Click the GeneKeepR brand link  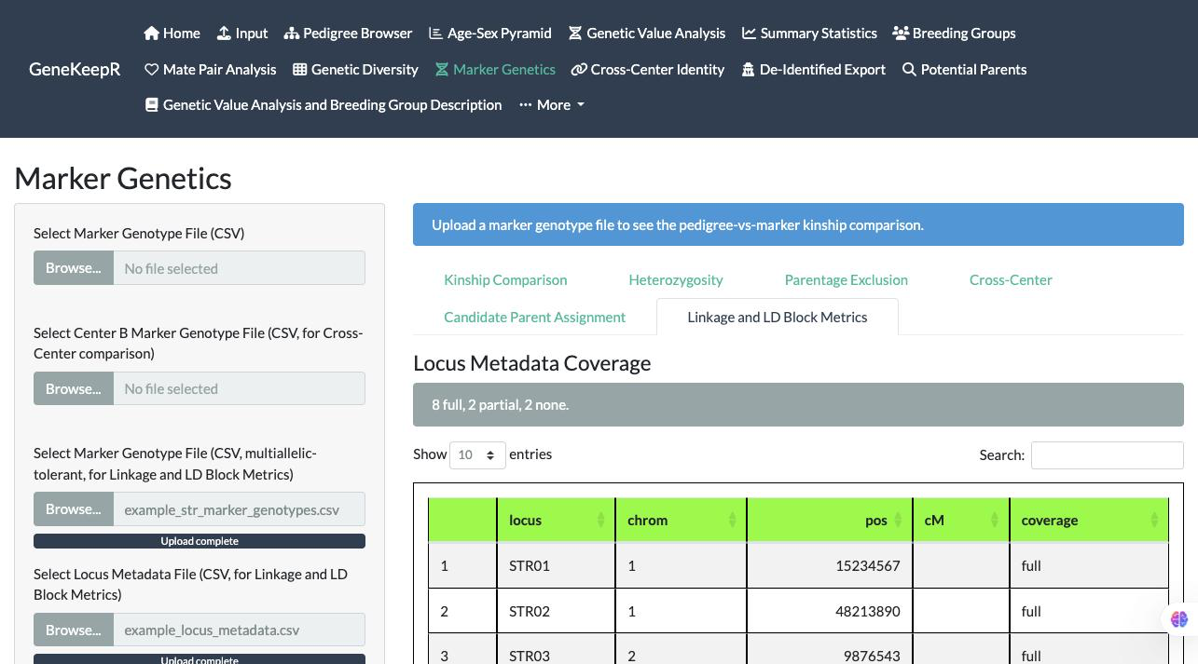[x=75, y=70]
